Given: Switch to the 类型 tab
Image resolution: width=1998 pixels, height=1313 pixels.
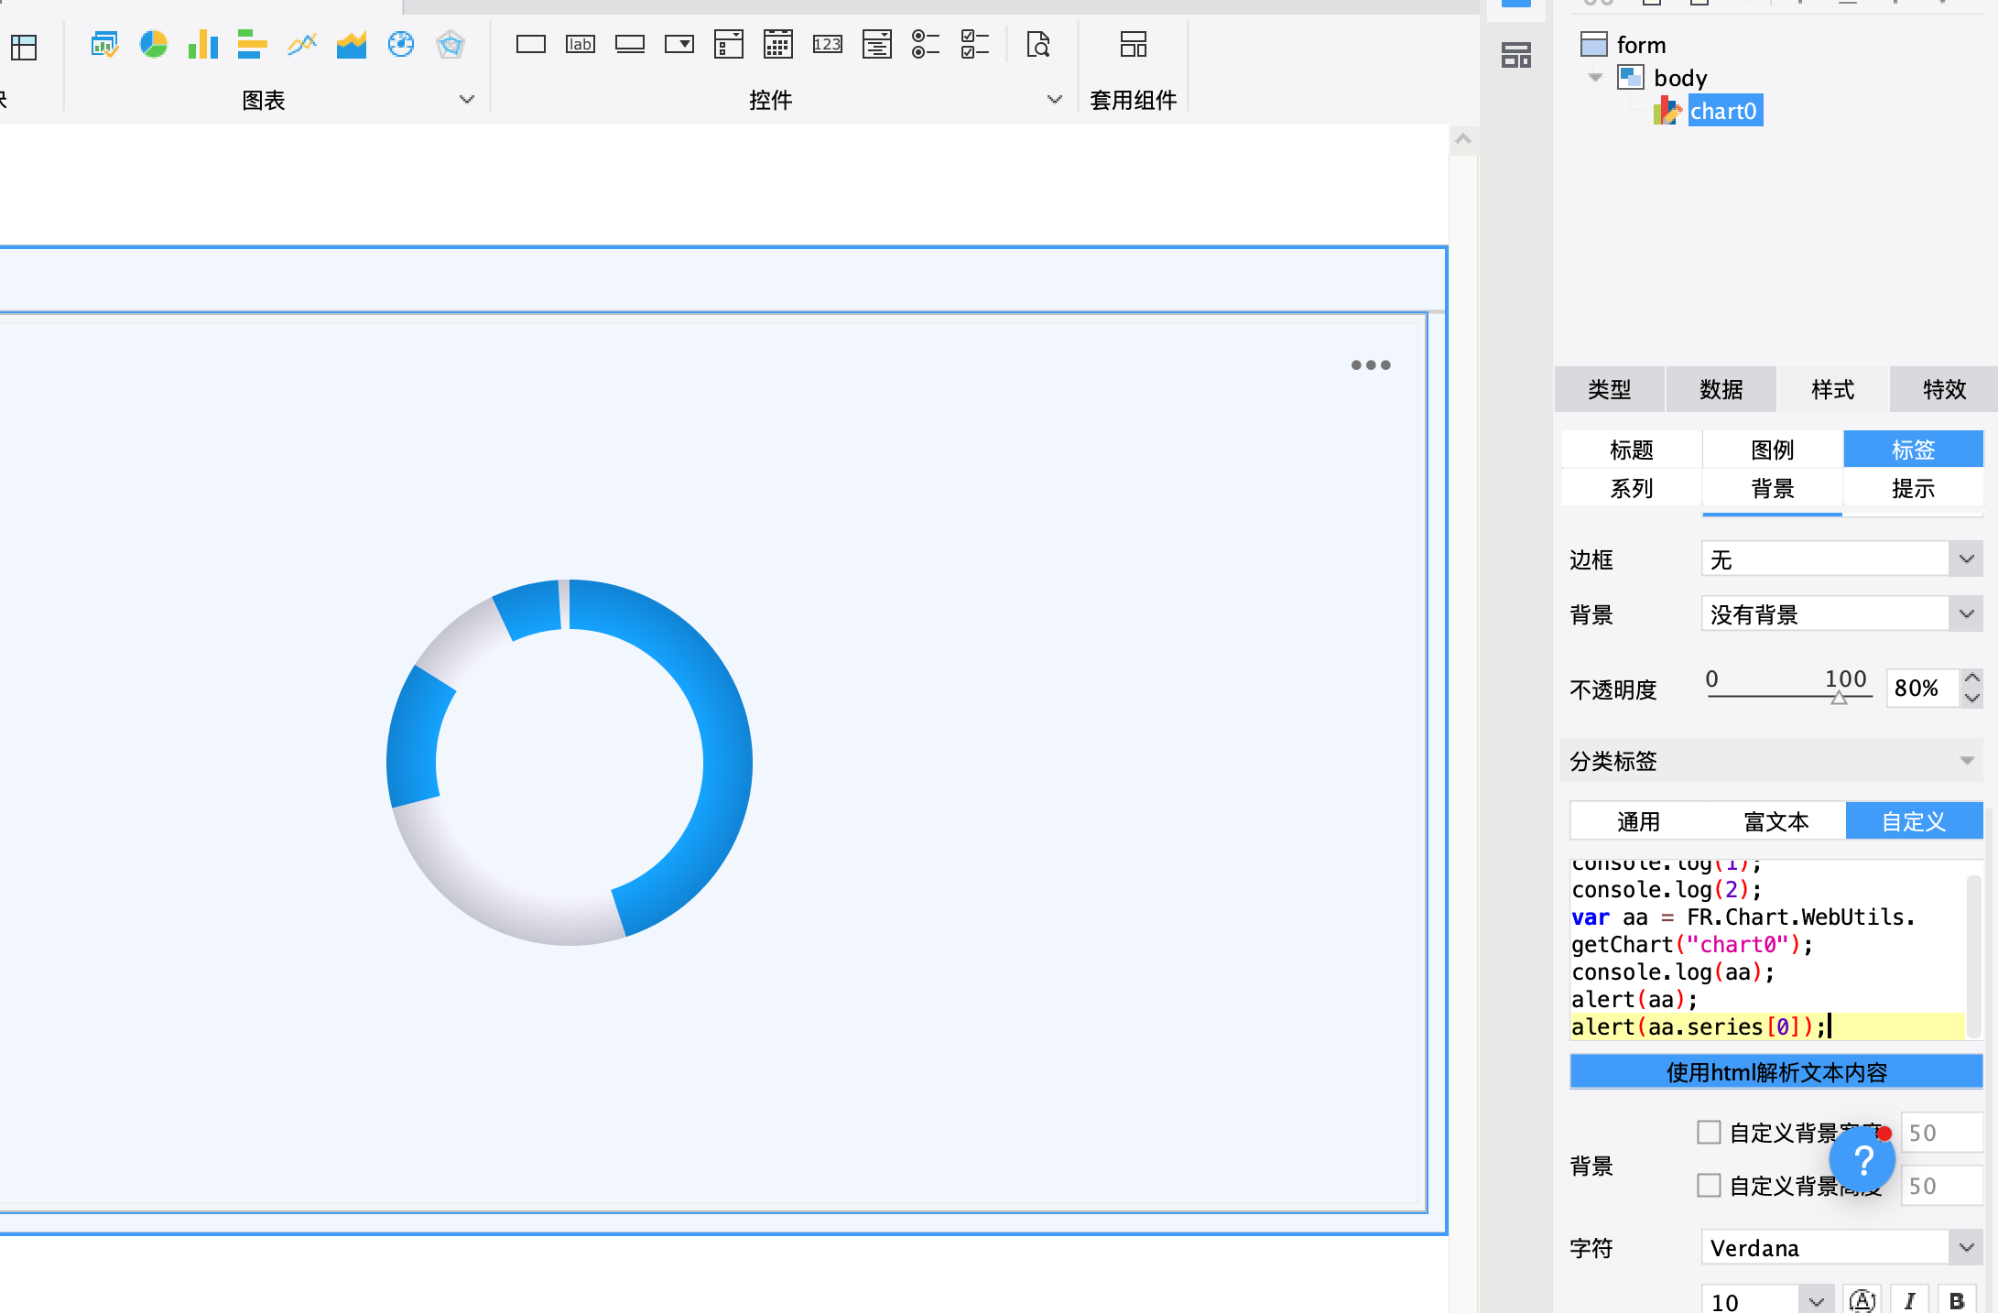Looking at the screenshot, I should (x=1610, y=389).
